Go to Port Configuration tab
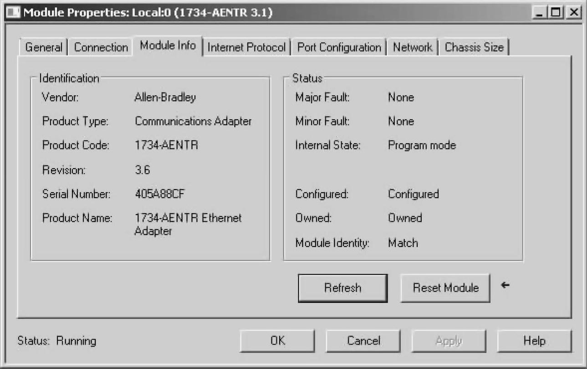Image resolution: width=587 pixels, height=369 pixels. pos(339,47)
